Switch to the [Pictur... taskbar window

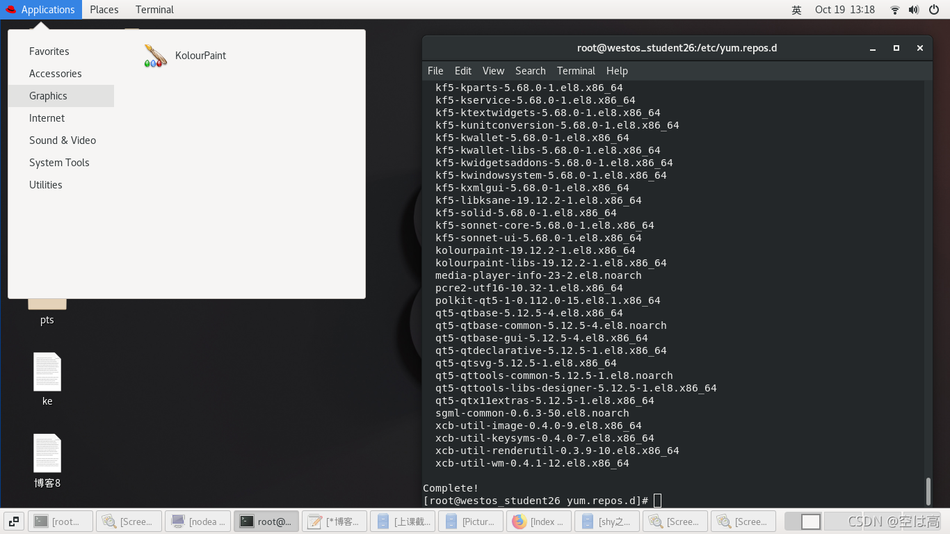[471, 521]
